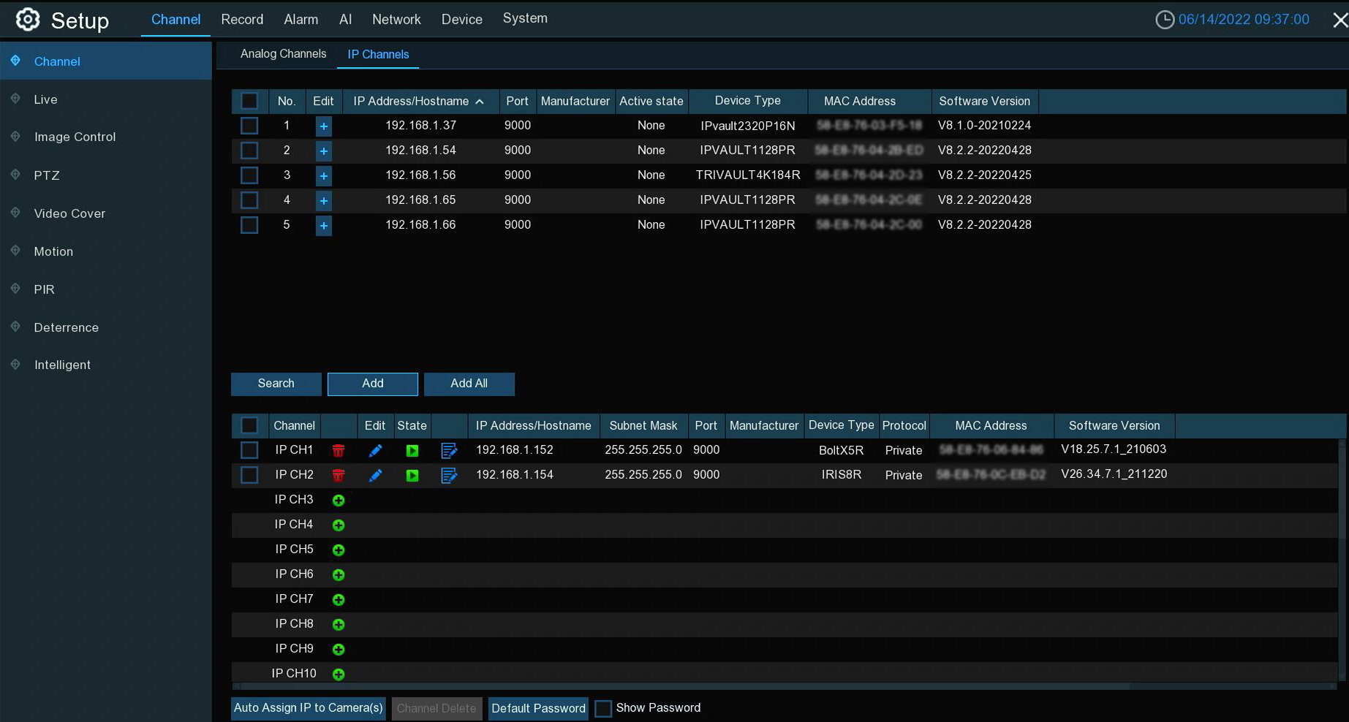Open the notes edit icon for IP CH1
This screenshot has width=1349, height=722.
coord(449,451)
